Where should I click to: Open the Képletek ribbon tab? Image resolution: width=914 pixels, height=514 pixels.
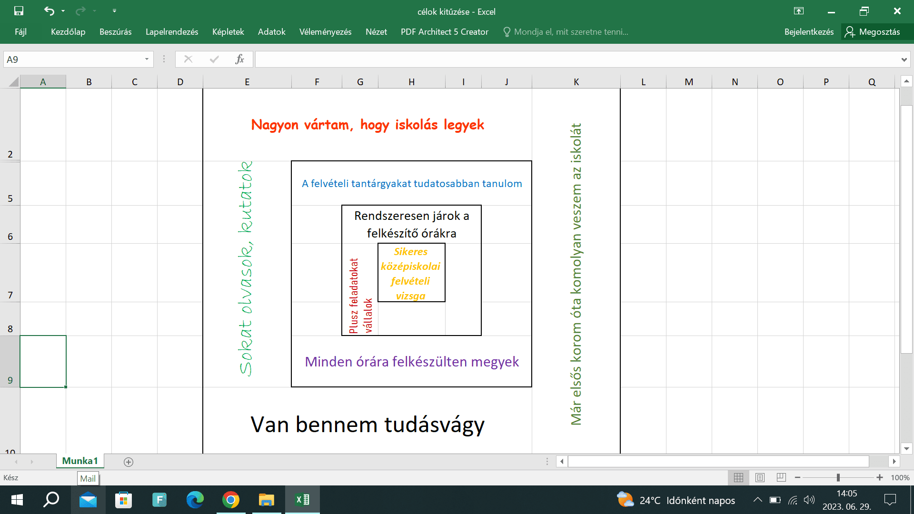tap(228, 32)
